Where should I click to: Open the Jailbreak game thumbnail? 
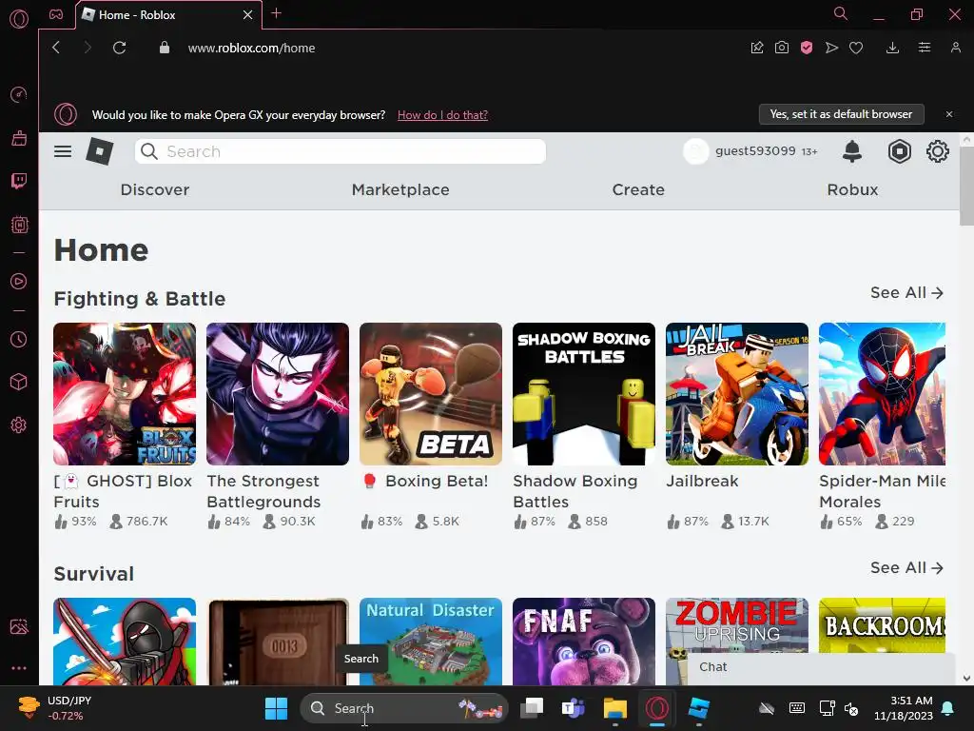tap(737, 393)
